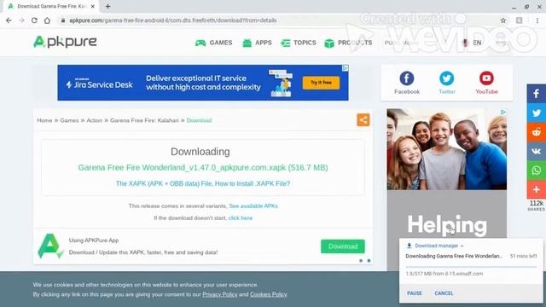
Task: Show more share options with plus icon
Action: pos(537,189)
